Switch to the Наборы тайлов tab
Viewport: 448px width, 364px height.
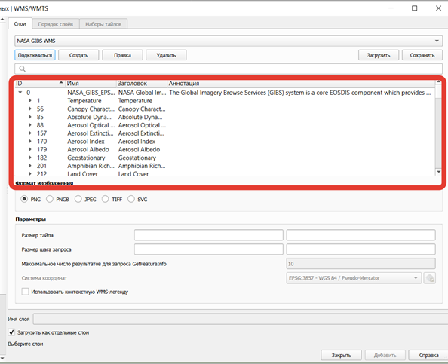click(x=103, y=24)
